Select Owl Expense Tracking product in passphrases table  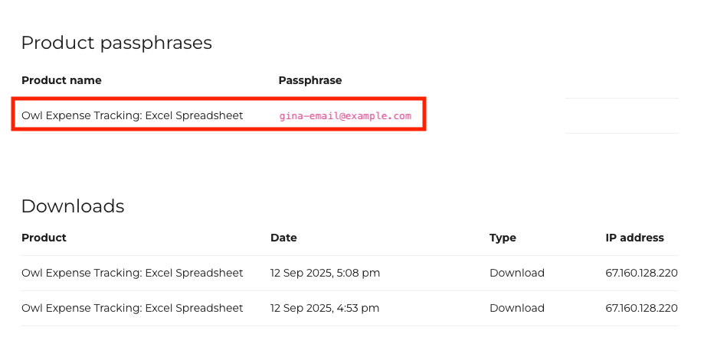[x=132, y=115]
